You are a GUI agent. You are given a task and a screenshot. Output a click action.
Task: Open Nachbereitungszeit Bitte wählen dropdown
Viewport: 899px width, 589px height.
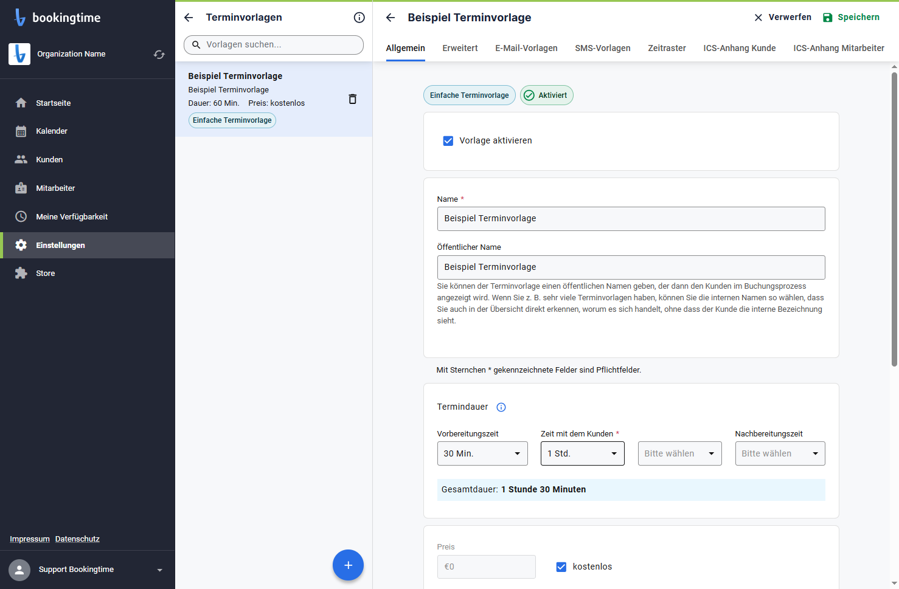coord(780,453)
